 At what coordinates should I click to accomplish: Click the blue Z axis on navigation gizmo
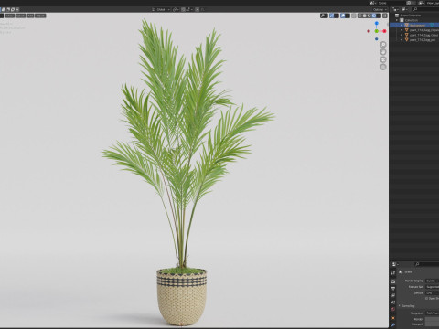tap(377, 23)
